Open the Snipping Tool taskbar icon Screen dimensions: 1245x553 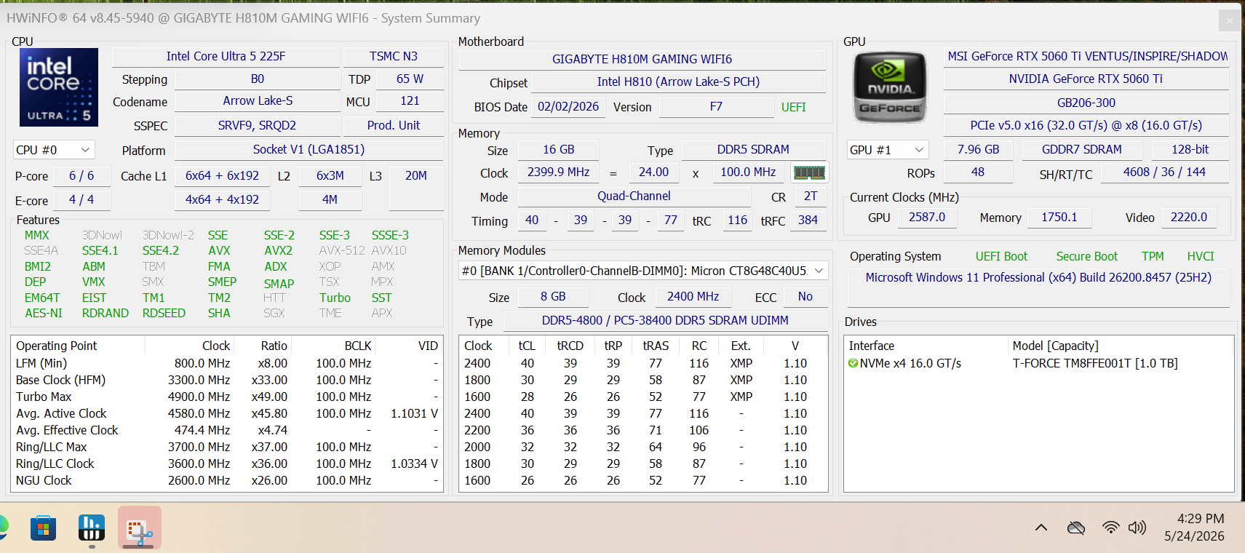point(139,528)
